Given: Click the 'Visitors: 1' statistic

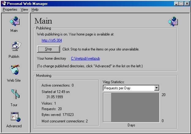Looking at the screenshot, I should click(49, 103).
